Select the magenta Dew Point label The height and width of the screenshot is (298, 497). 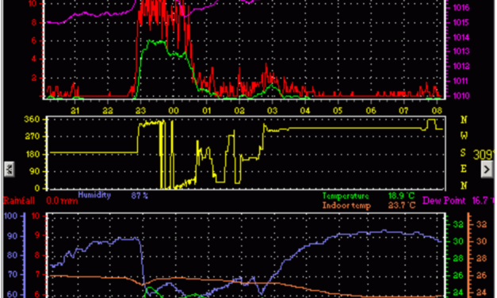pyautogui.click(x=444, y=201)
